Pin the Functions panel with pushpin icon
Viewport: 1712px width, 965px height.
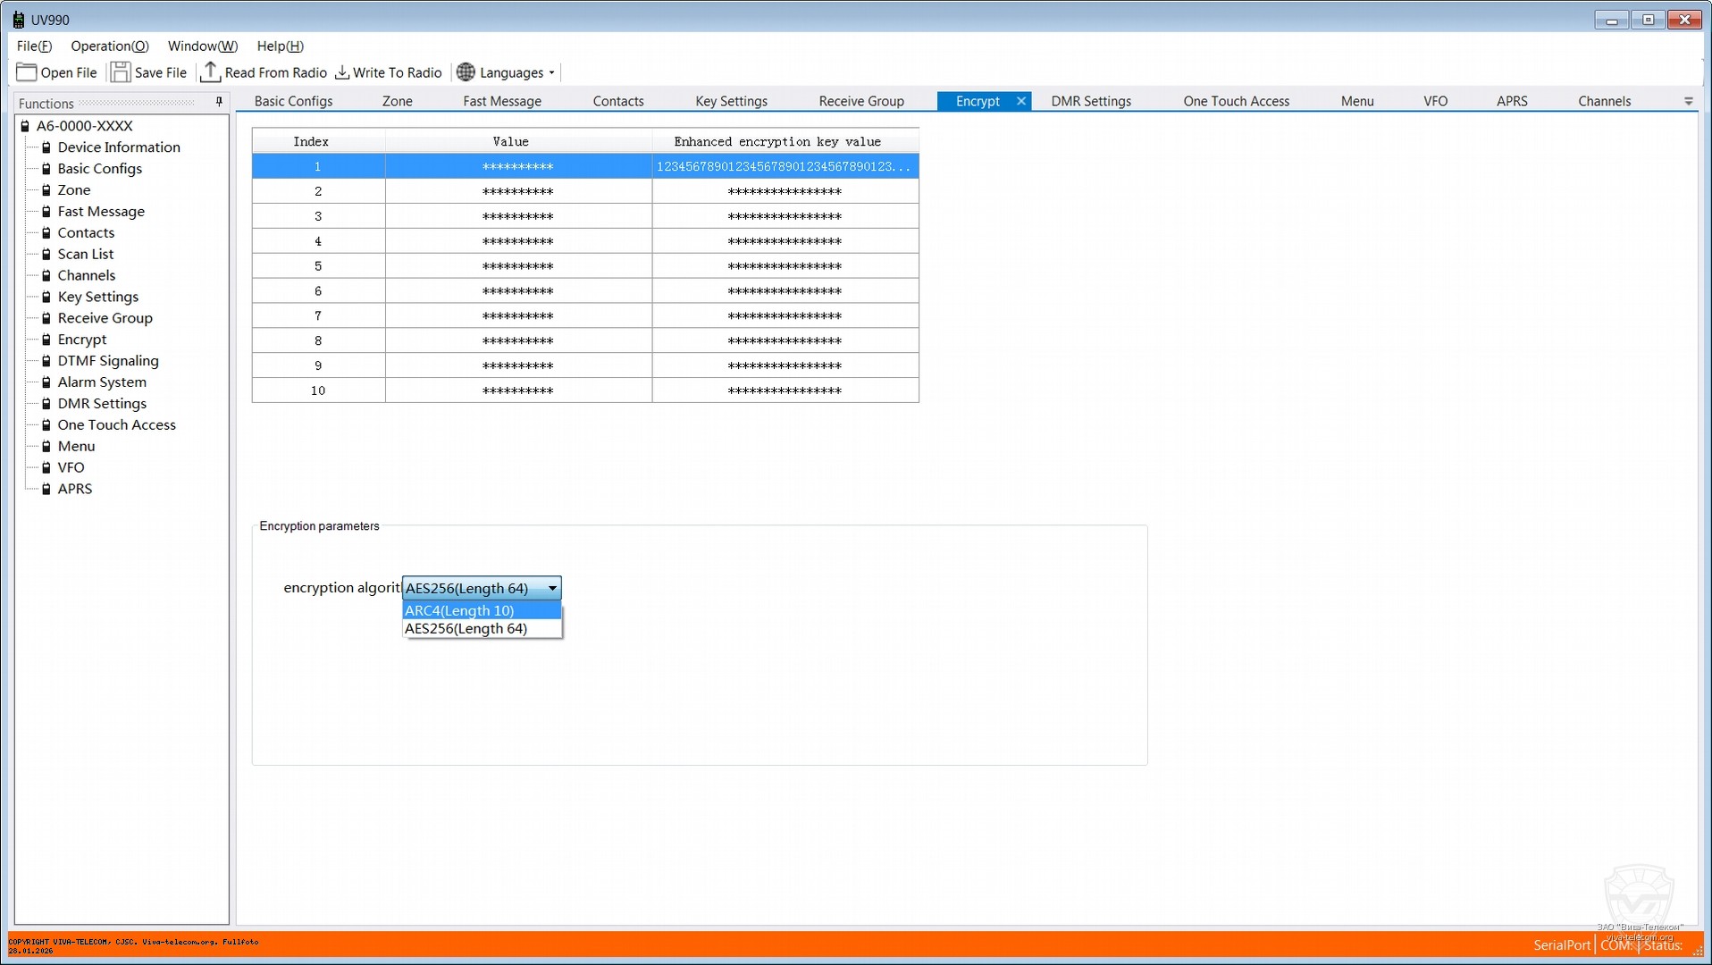219,103
